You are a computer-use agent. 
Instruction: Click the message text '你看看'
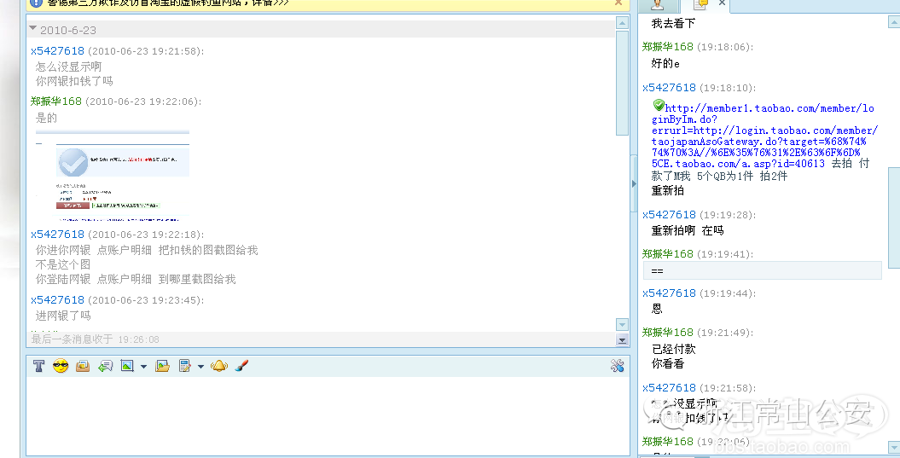point(668,364)
